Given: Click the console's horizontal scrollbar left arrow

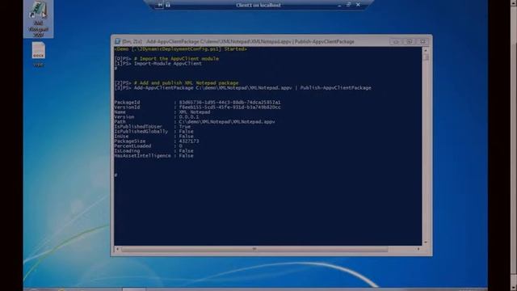Looking at the screenshot, I should (117, 249).
